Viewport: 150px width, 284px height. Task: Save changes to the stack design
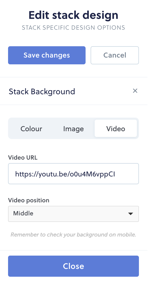point(47,55)
